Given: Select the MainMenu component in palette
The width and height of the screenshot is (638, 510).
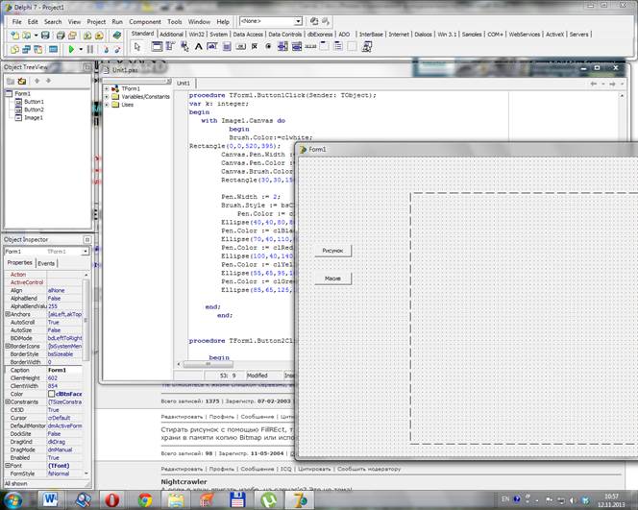Looking at the screenshot, I should tap(170, 47).
